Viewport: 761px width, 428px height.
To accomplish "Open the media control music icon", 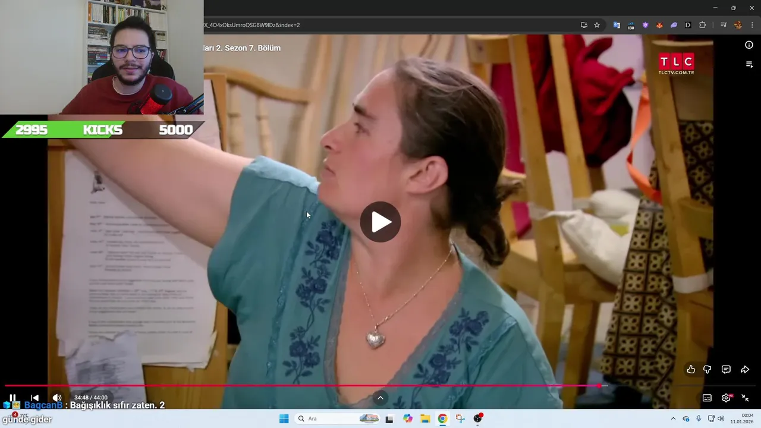I will (724, 25).
